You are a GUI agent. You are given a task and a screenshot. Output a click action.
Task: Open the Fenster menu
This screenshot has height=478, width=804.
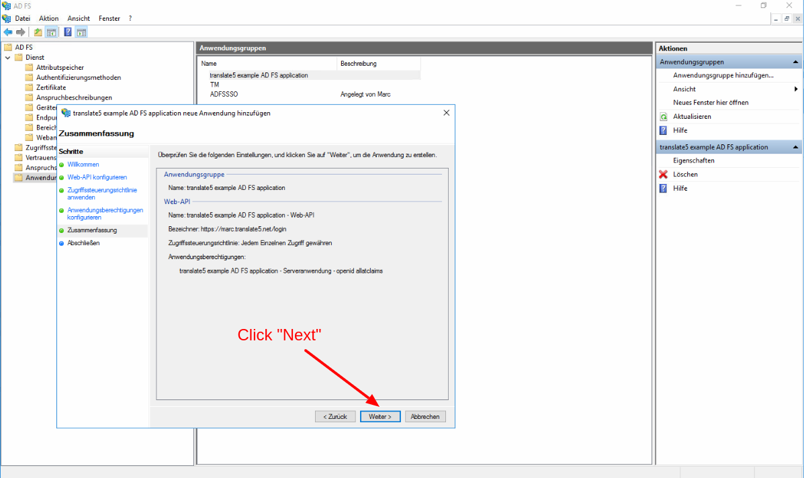tap(109, 18)
